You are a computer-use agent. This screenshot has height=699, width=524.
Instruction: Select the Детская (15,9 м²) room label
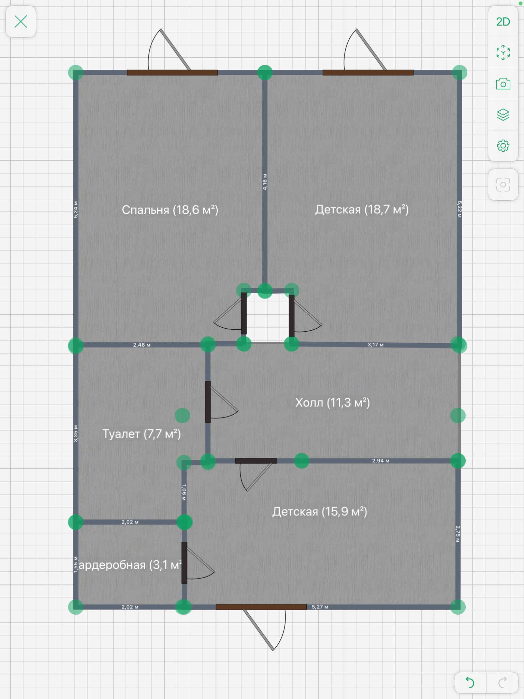(x=320, y=511)
